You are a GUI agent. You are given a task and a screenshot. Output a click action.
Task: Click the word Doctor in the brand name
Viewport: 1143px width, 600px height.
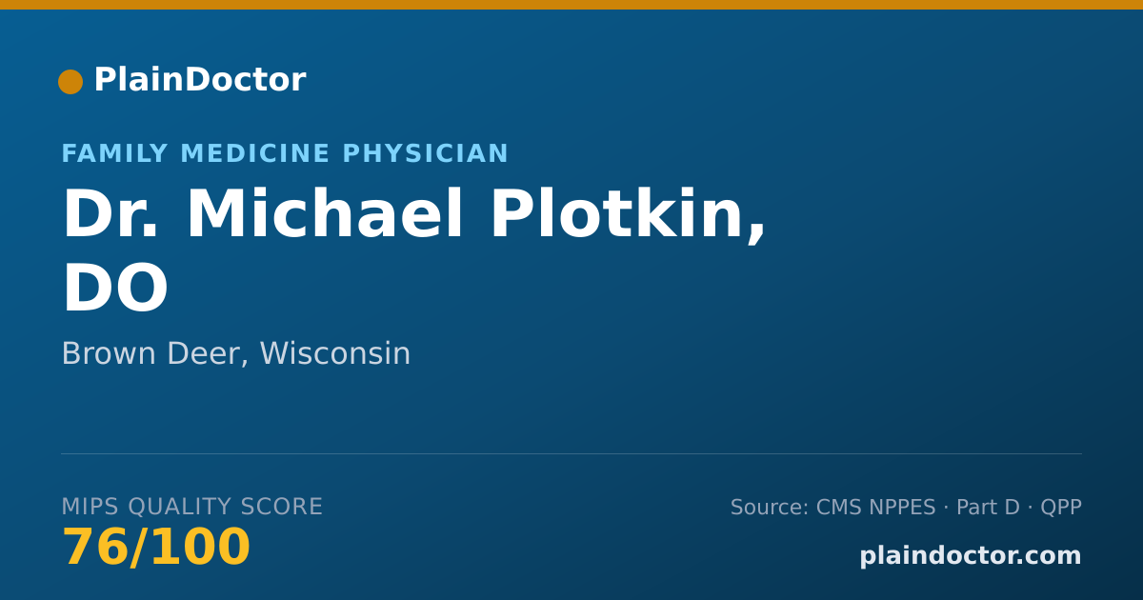[x=245, y=80]
